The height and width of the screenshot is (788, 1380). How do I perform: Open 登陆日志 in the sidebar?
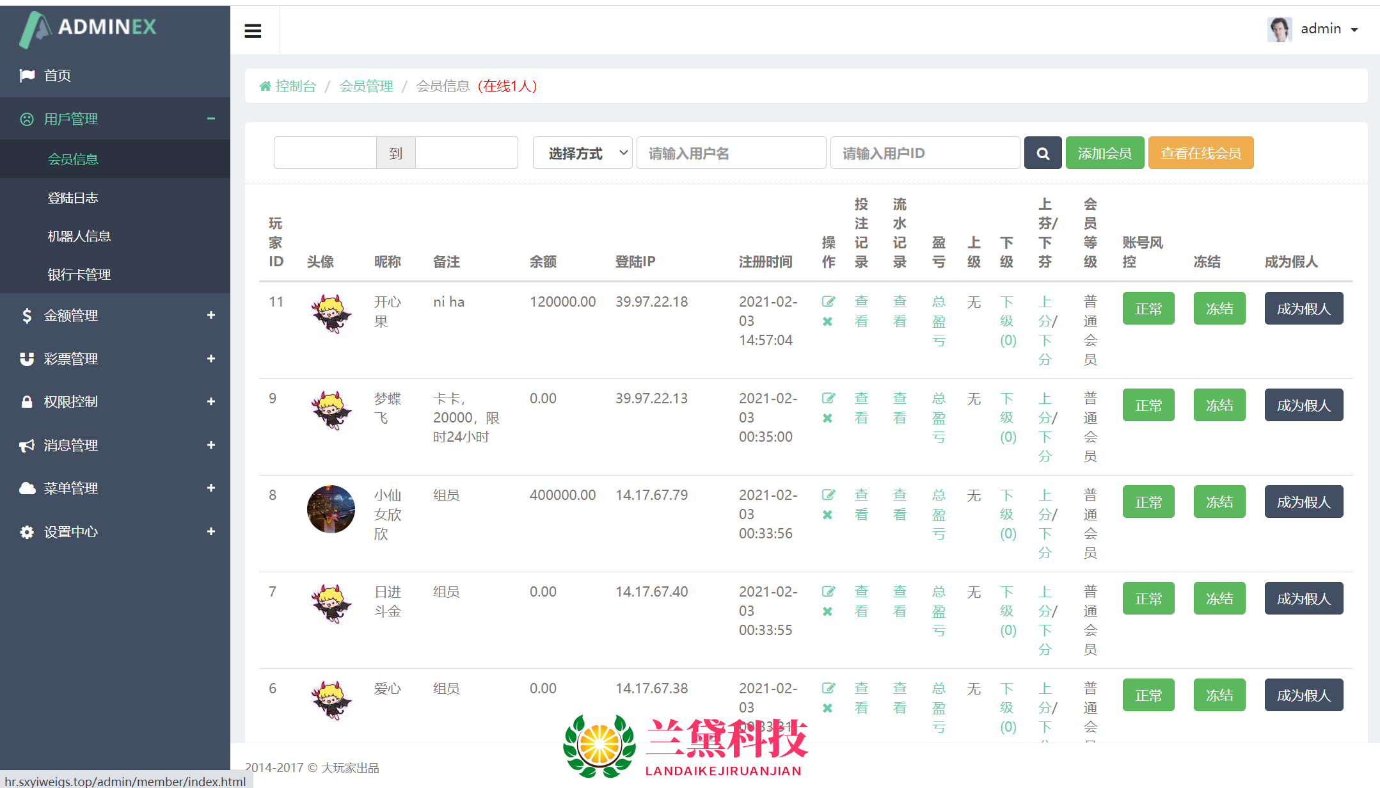pyautogui.click(x=73, y=198)
